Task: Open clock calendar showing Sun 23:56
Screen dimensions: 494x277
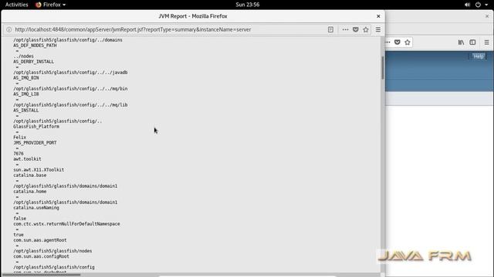Action: [x=247, y=5]
